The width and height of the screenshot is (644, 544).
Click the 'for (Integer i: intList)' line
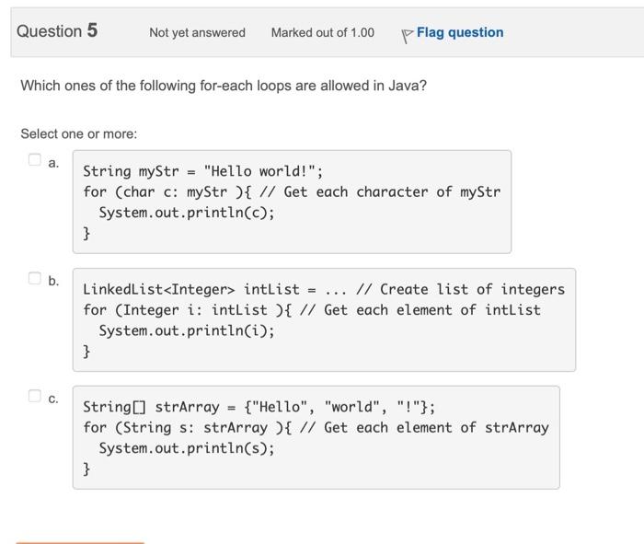point(312,310)
